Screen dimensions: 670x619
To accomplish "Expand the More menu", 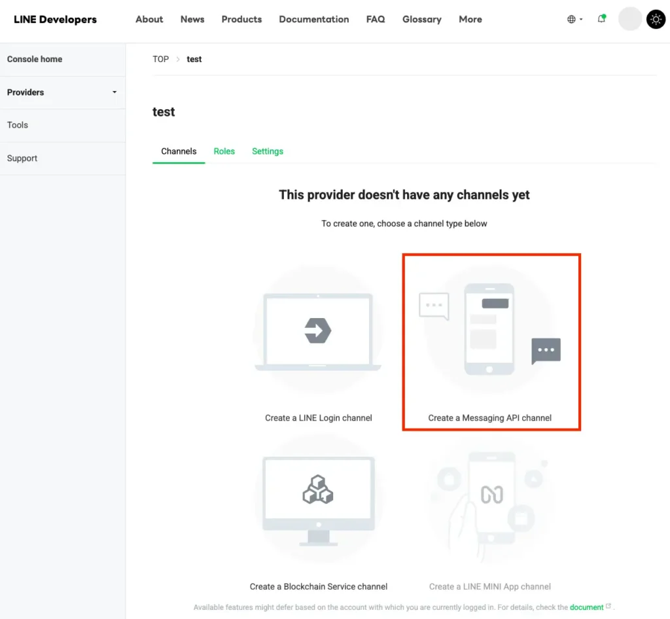I will [x=470, y=19].
